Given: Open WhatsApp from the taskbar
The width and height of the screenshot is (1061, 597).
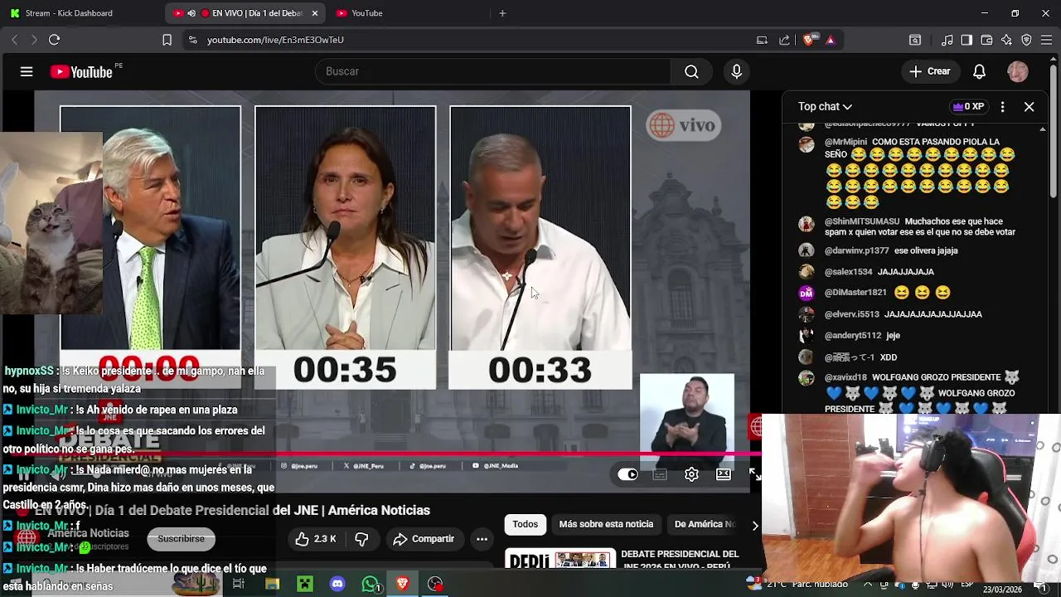Looking at the screenshot, I should (371, 584).
